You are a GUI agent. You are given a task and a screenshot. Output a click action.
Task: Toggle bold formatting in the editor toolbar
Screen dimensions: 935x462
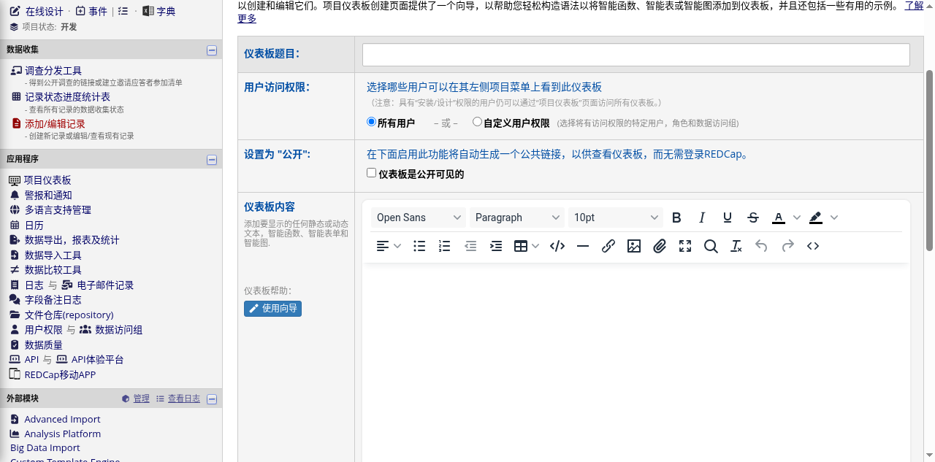click(676, 217)
